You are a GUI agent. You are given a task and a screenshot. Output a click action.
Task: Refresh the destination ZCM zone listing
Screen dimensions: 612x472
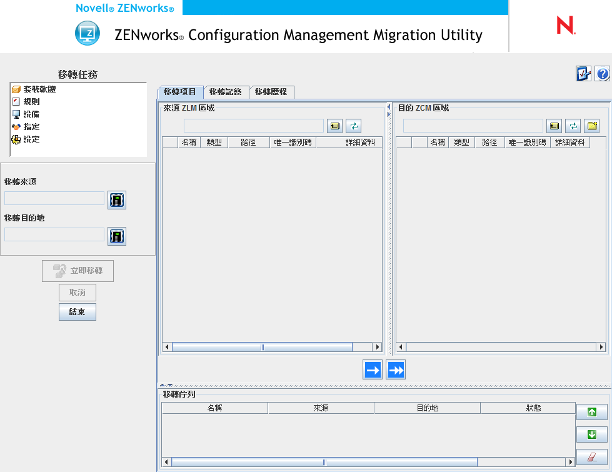(573, 126)
